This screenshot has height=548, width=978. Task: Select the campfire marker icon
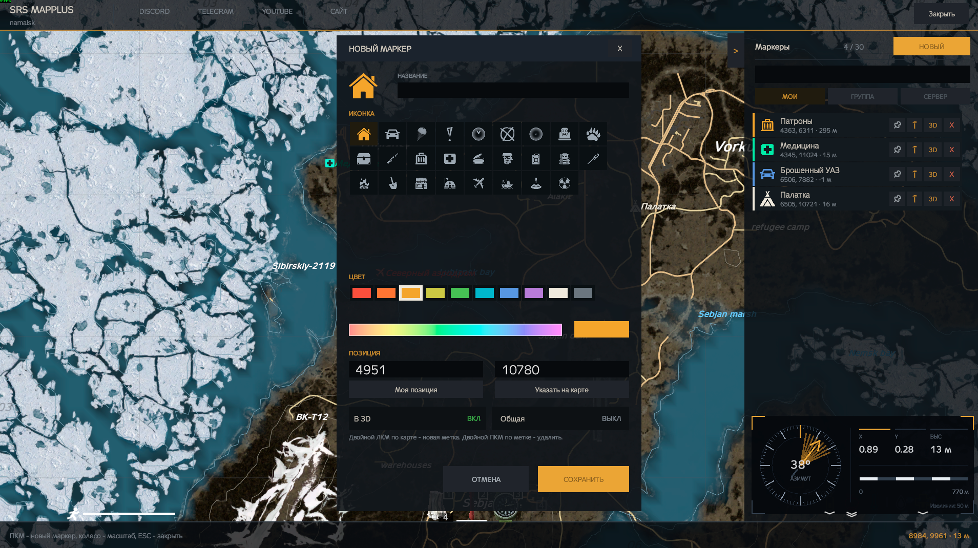tap(364, 183)
